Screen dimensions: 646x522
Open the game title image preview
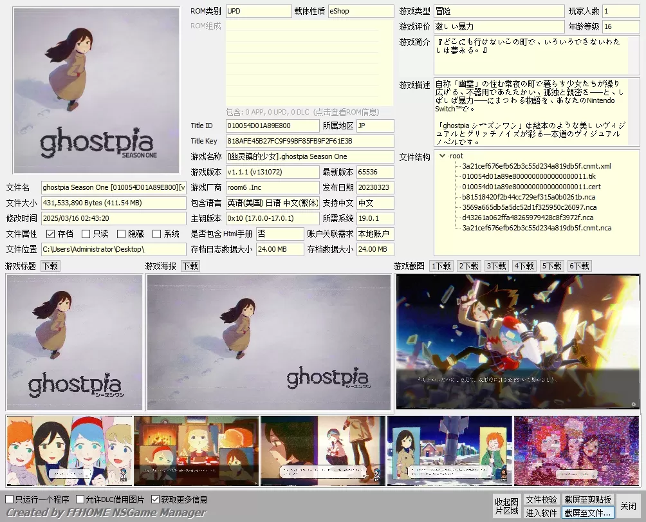pos(74,342)
